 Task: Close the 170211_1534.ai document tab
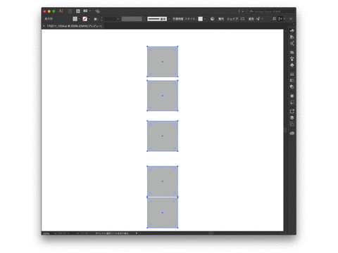(44, 26)
